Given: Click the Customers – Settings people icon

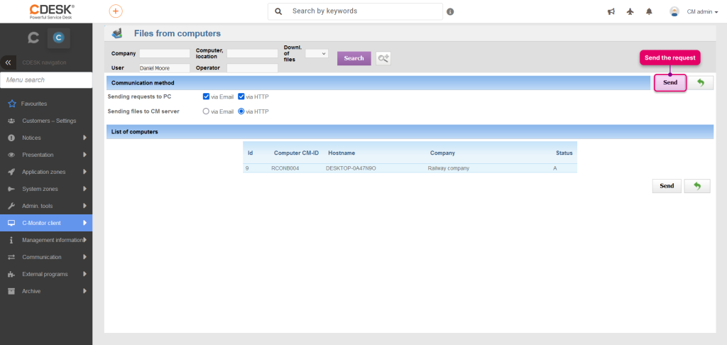Looking at the screenshot, I should click(11, 121).
